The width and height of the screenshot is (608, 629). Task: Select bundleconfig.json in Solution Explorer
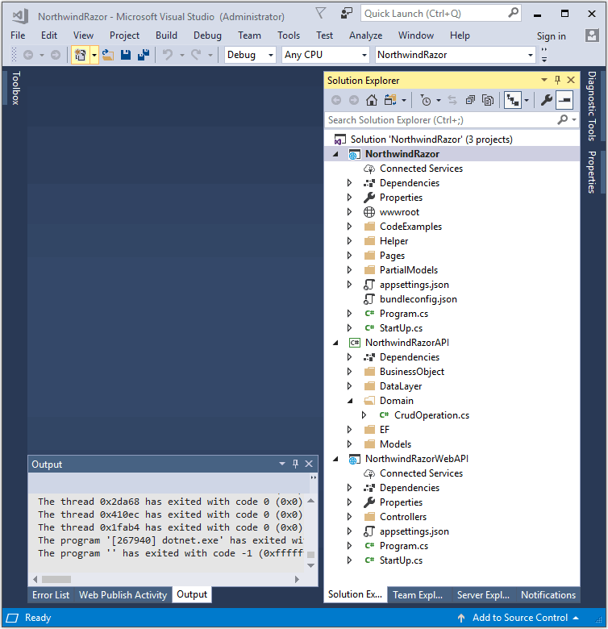coord(419,299)
